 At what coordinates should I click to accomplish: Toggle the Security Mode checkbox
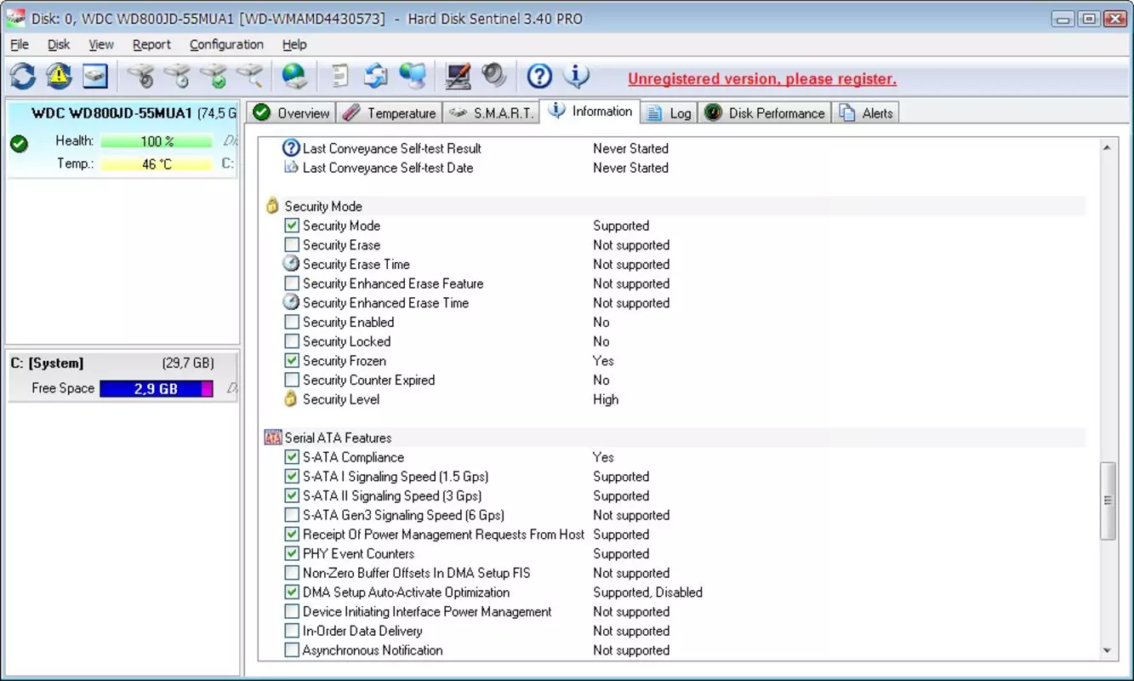[292, 226]
